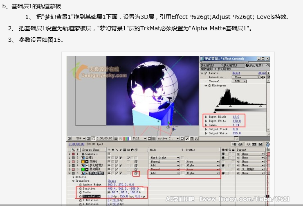Click the shy layers icon above the timeline

pos(248,144)
